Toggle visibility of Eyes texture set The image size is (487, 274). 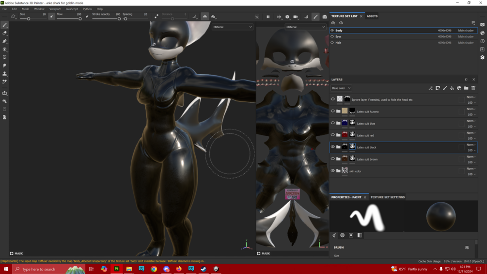tap(332, 36)
